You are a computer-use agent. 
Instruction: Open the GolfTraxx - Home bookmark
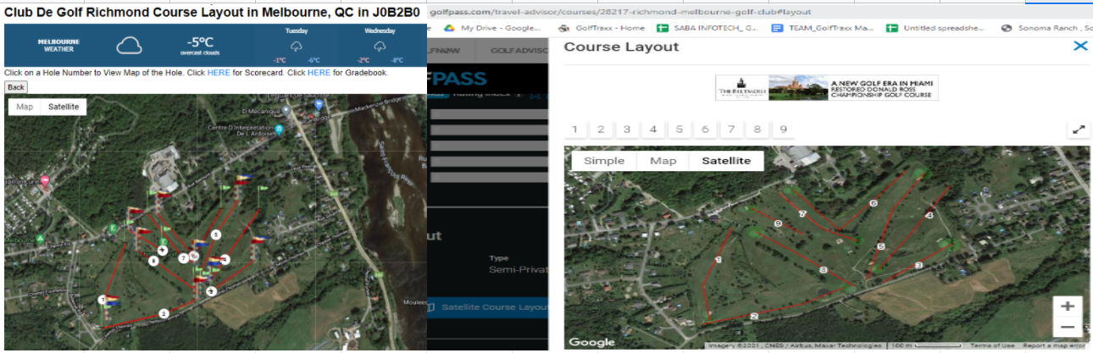[x=601, y=28]
